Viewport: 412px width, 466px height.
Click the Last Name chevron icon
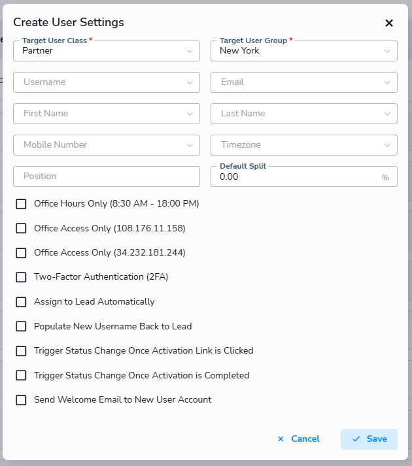click(x=387, y=114)
